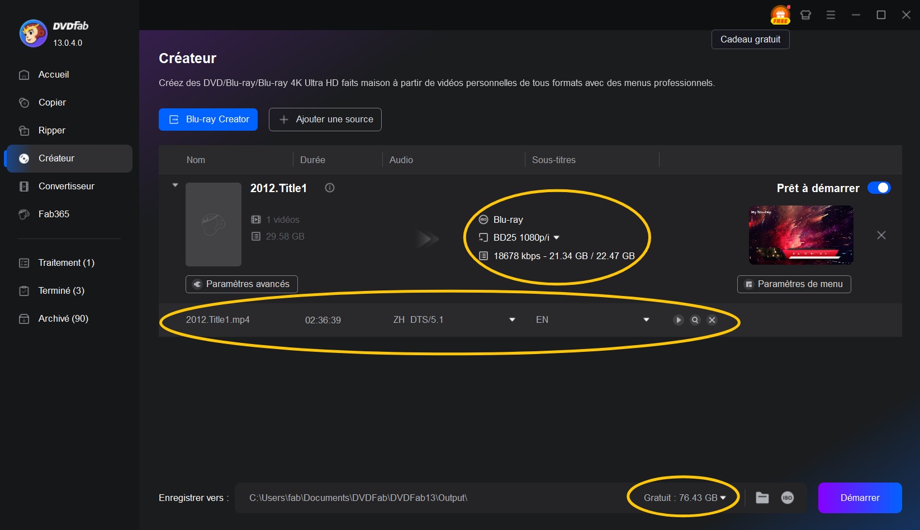Viewport: 920px width, 530px height.
Task: Open the BD25 1080p/i dropdown
Action: coord(556,237)
